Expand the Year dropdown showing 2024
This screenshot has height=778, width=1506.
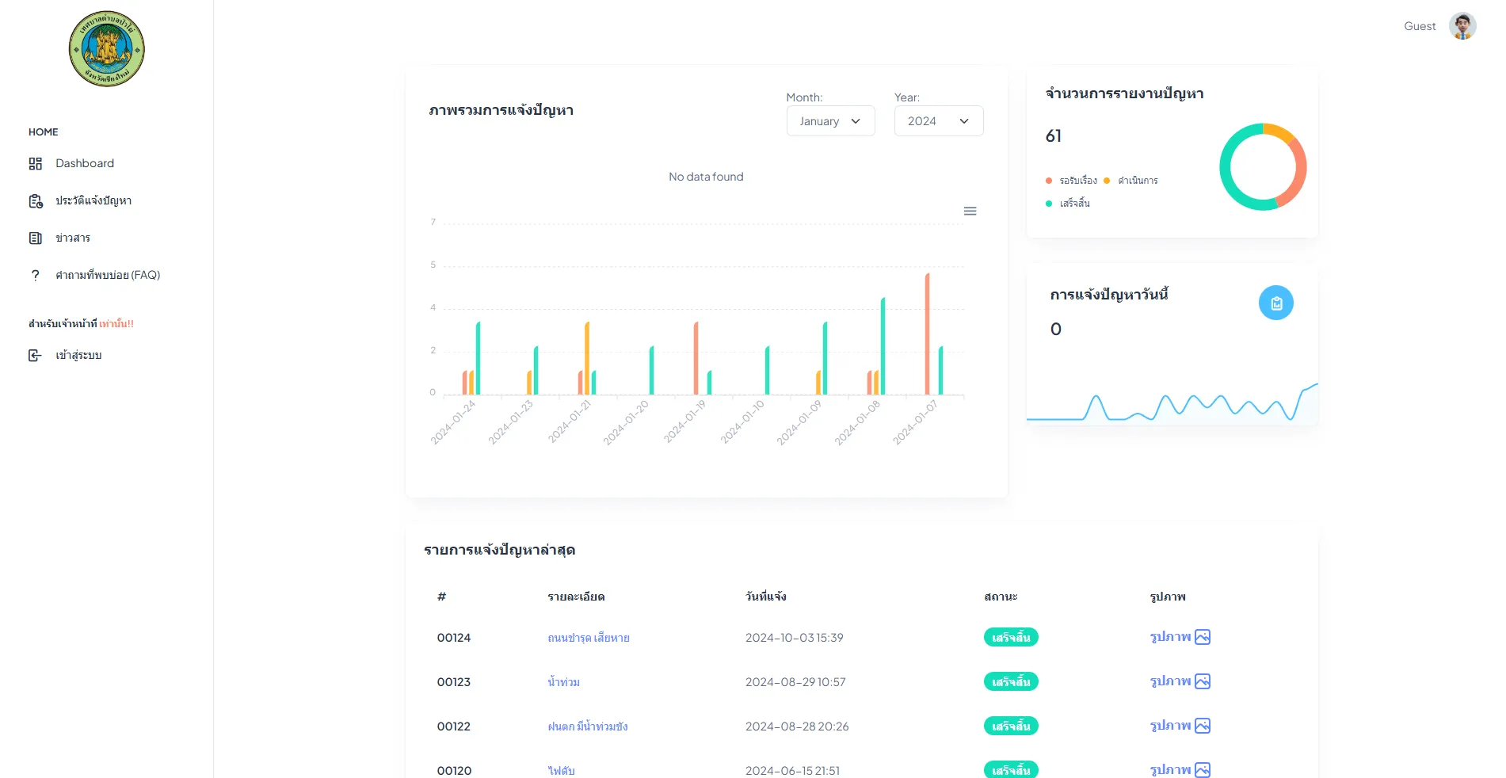coord(938,121)
